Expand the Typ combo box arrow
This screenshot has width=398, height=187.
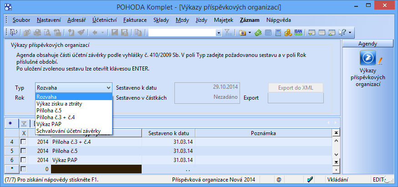tap(109, 88)
